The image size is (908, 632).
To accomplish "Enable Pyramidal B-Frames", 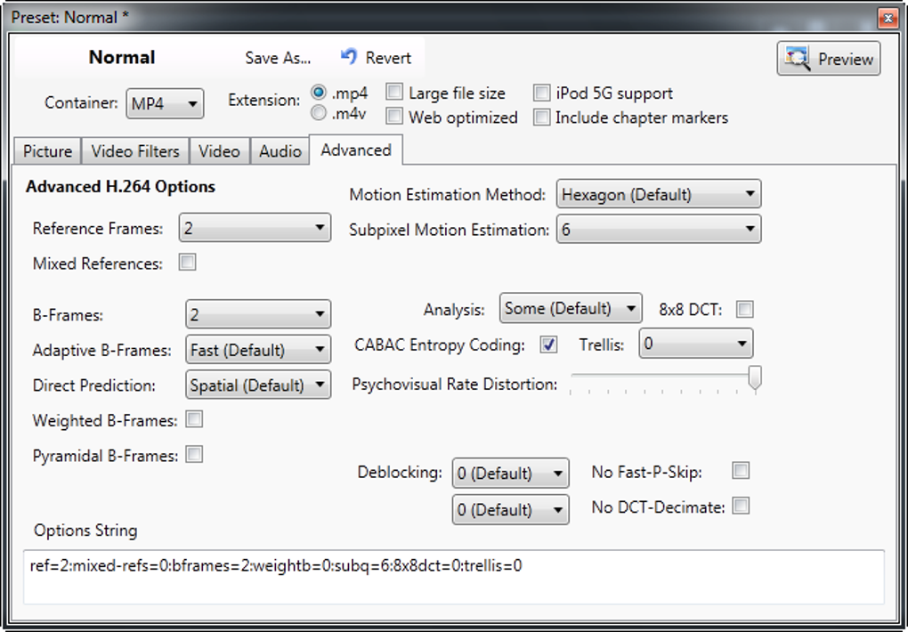I will tap(194, 455).
